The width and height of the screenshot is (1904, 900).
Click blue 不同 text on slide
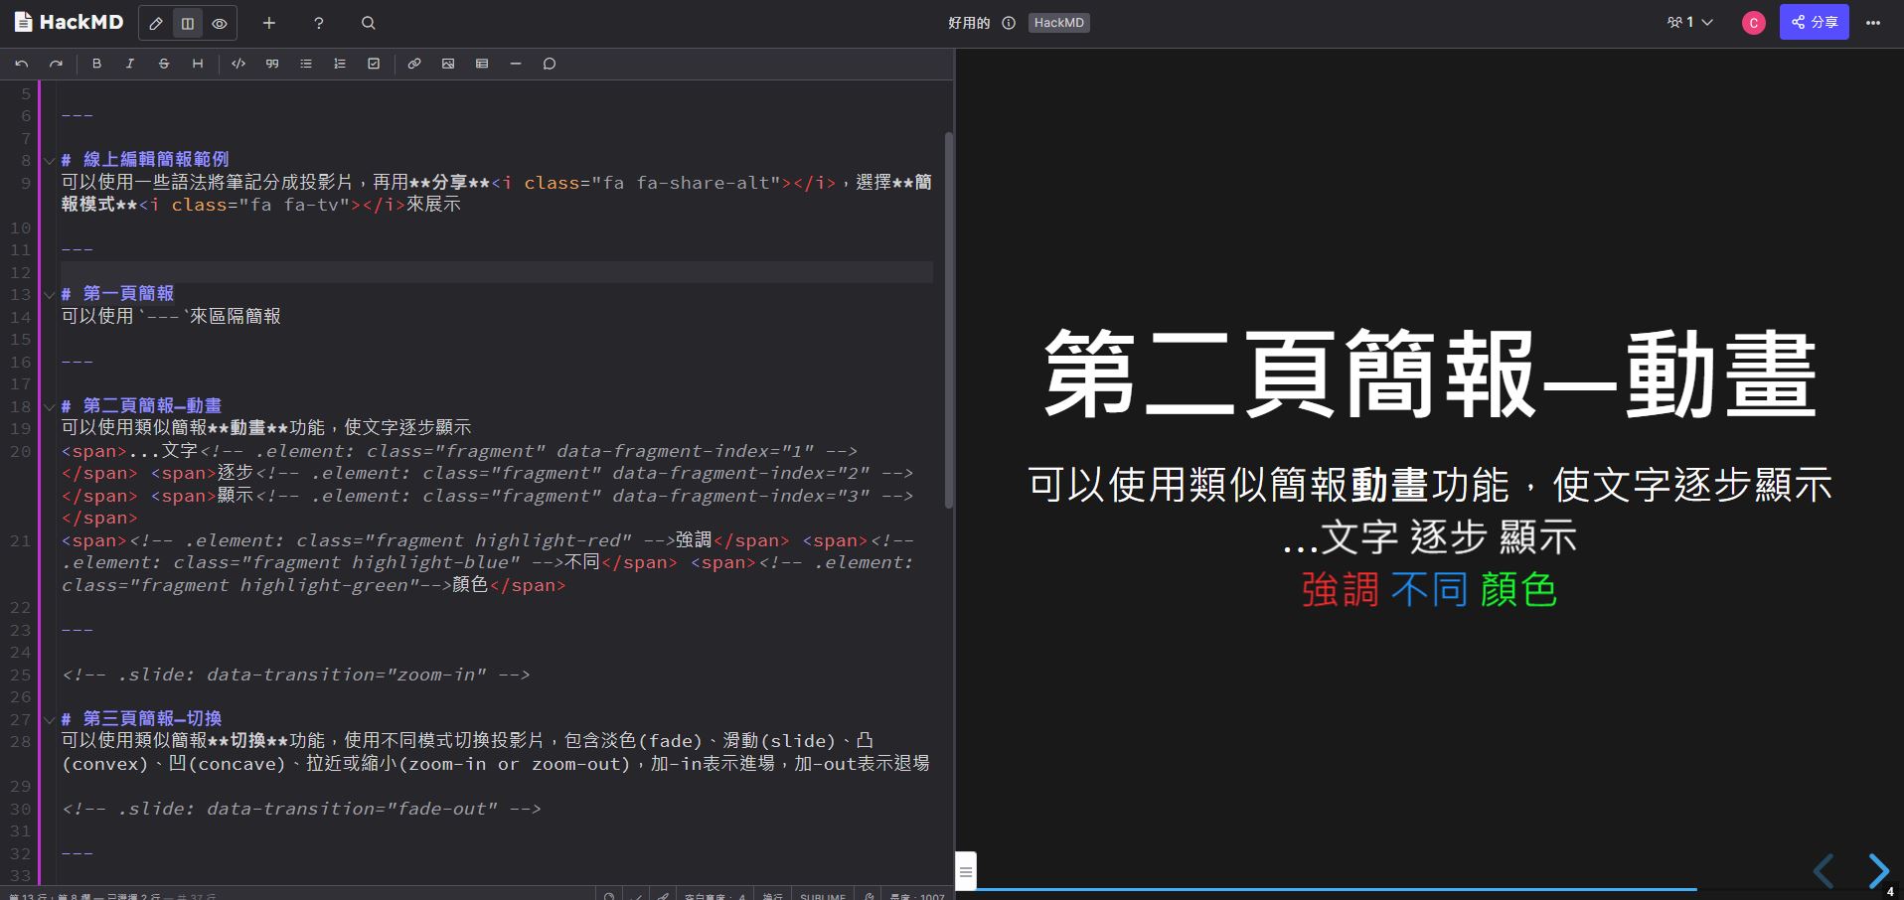tap(1429, 590)
